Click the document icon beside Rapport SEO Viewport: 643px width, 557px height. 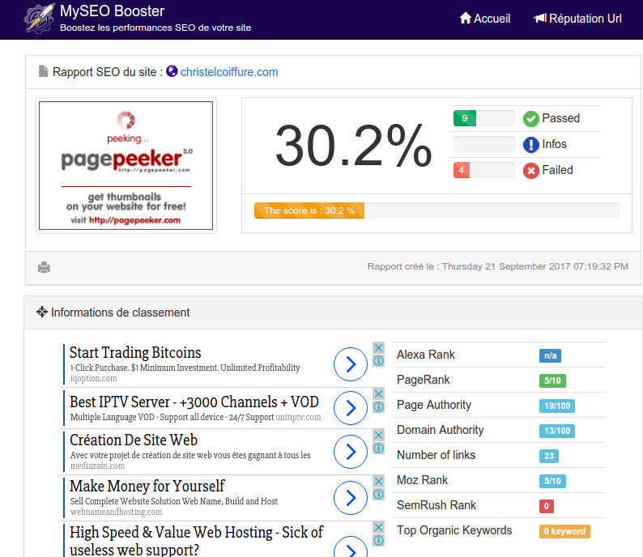43,71
